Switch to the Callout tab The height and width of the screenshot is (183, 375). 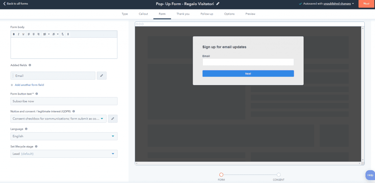pos(143,14)
